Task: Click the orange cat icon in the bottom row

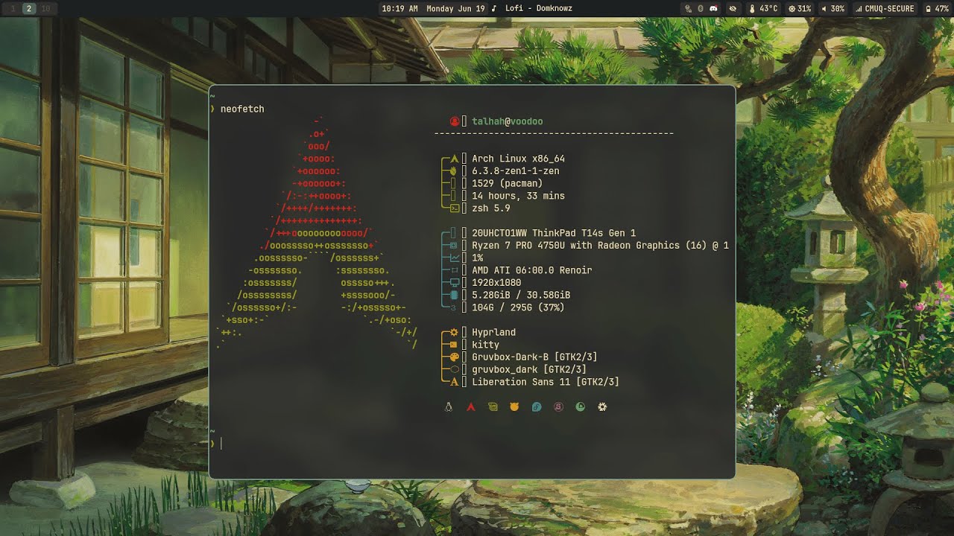Action: point(514,407)
